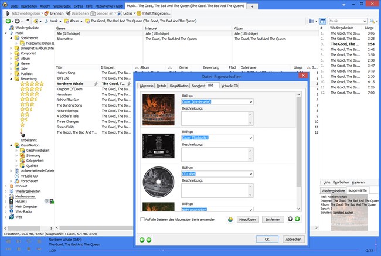
Task: Open the web image lookup globe icon
Action: pyautogui.click(x=230, y=219)
